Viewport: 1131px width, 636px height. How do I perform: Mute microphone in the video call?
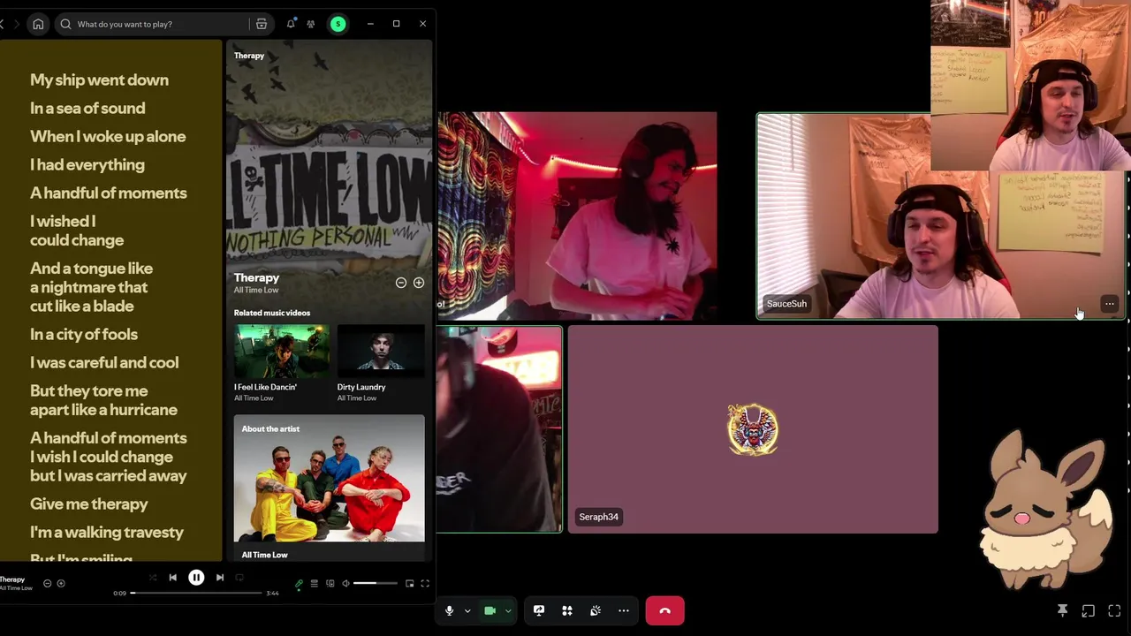click(449, 610)
